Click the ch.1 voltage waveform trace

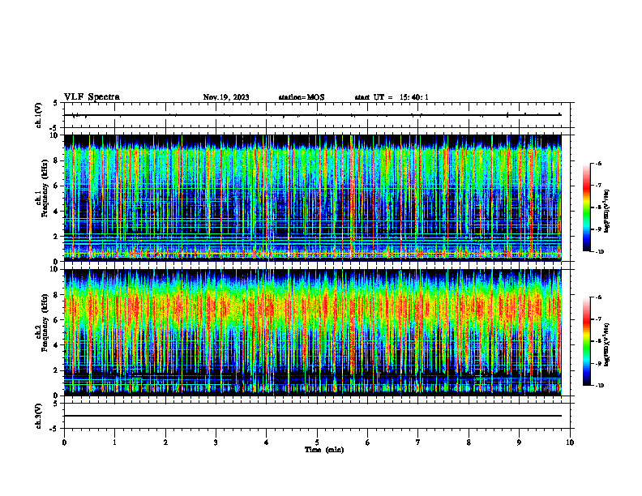click(x=313, y=115)
